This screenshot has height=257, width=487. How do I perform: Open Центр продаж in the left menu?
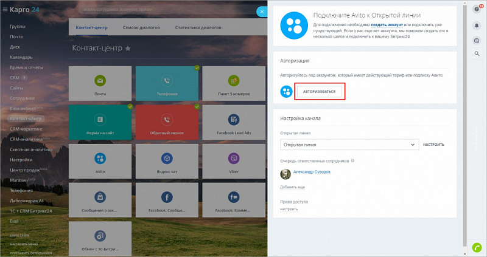[25, 170]
